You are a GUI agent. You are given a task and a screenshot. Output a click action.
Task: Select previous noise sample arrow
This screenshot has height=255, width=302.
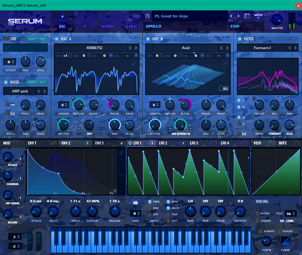click(39, 91)
